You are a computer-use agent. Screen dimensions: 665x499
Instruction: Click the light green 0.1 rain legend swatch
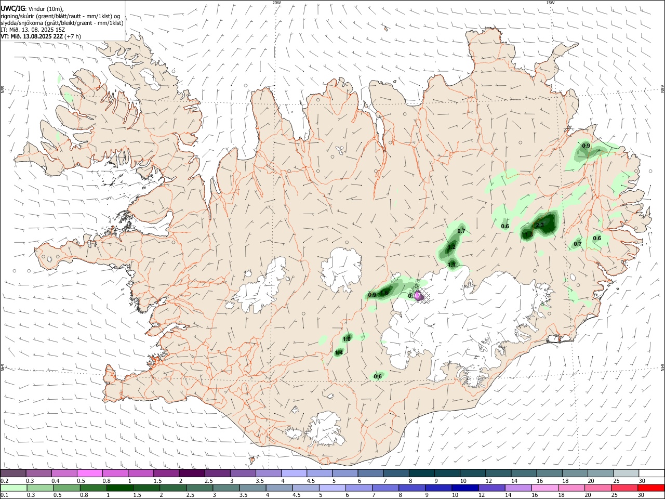pyautogui.click(x=13, y=488)
